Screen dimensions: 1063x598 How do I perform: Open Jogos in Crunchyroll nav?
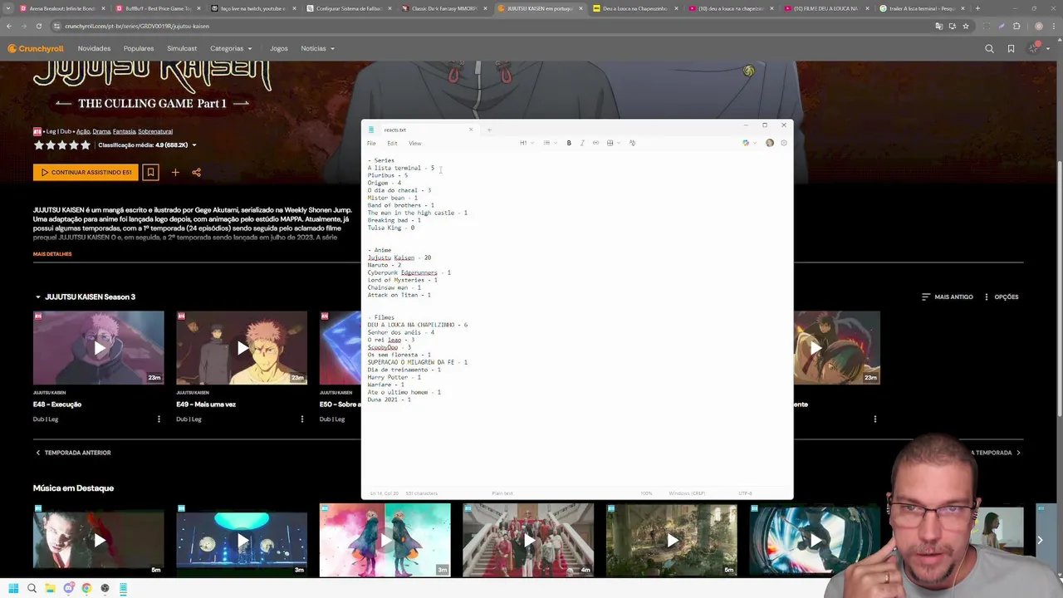click(x=279, y=48)
